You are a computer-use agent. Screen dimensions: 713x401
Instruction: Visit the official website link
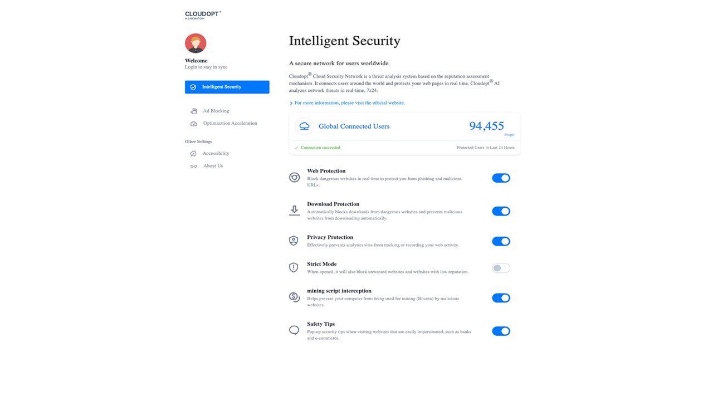pos(349,103)
